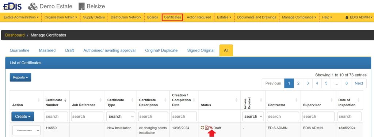Go to pagination page 2
This screenshot has height=137, width=374.
pos(298,83)
